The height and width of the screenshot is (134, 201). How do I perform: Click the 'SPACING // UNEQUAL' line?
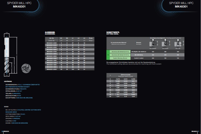pyautogui.click(x=13, y=118)
